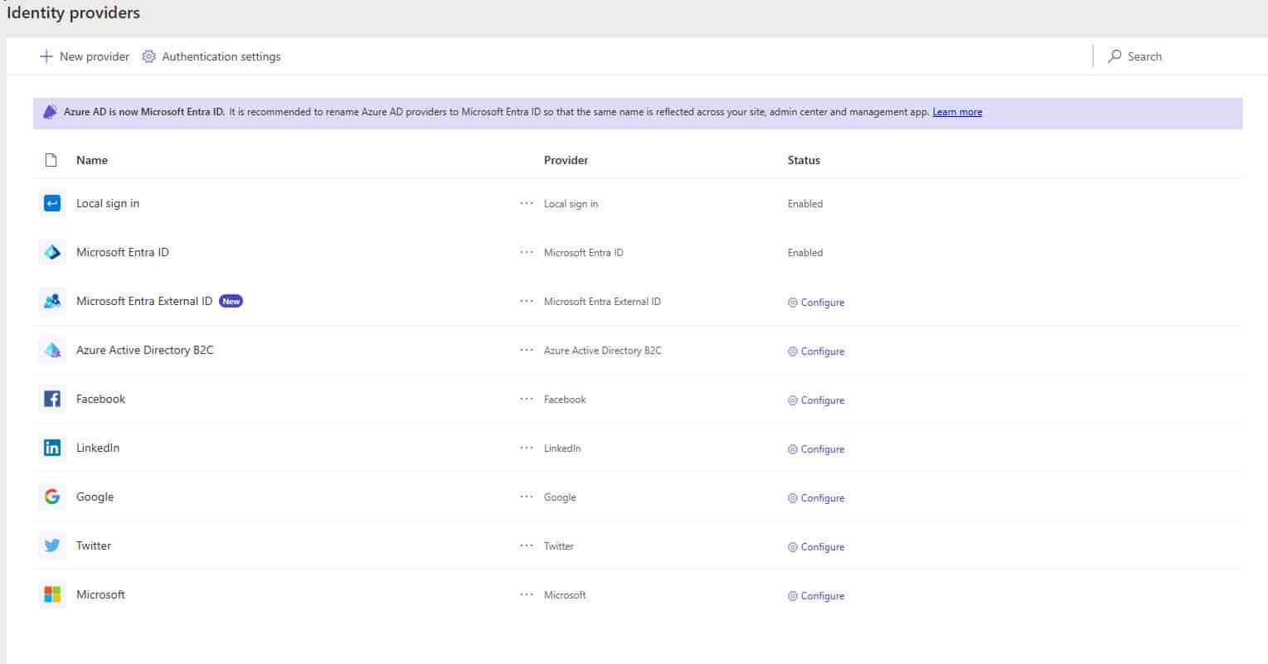Viewport: 1268px width, 664px height.
Task: Click the Microsoft Entra ID row icon
Action: point(52,252)
